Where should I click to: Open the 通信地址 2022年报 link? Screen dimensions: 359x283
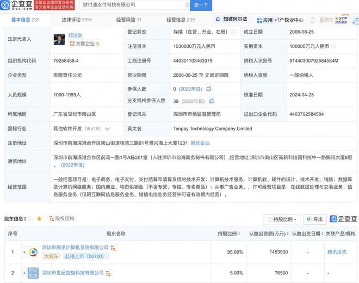[x=72, y=165]
